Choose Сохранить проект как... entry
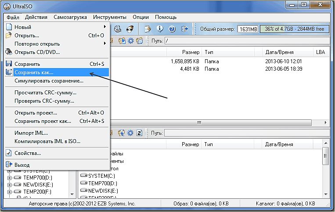Viewport: 335px width, 212px height. (x=57, y=121)
